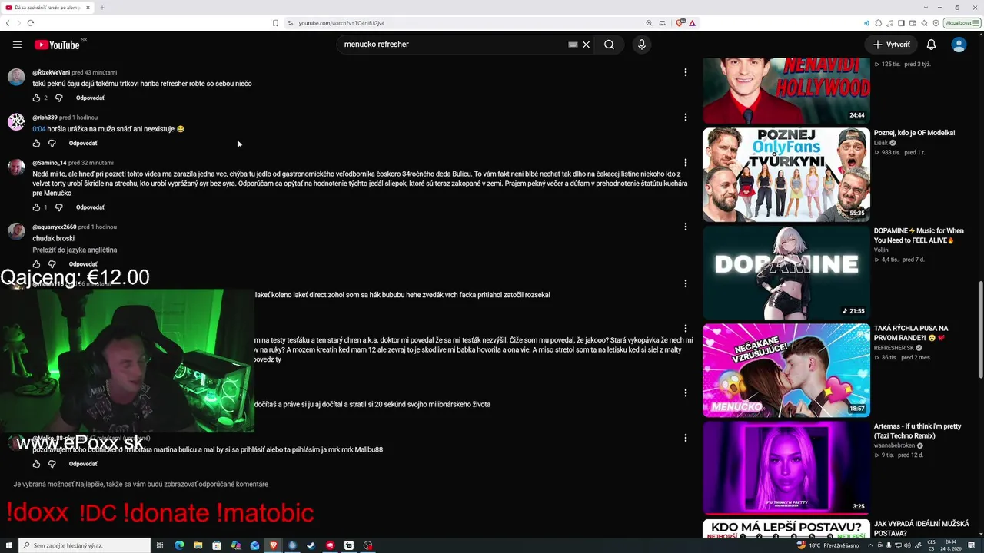Dislike the comment by @RizekVeVani
This screenshot has width=984, height=553.
59,98
